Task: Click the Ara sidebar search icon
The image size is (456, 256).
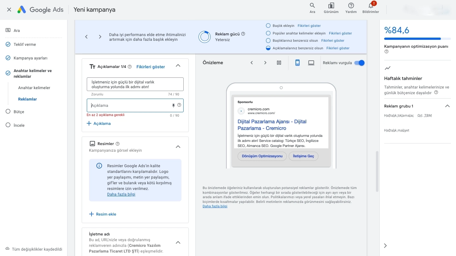Action: (8, 30)
